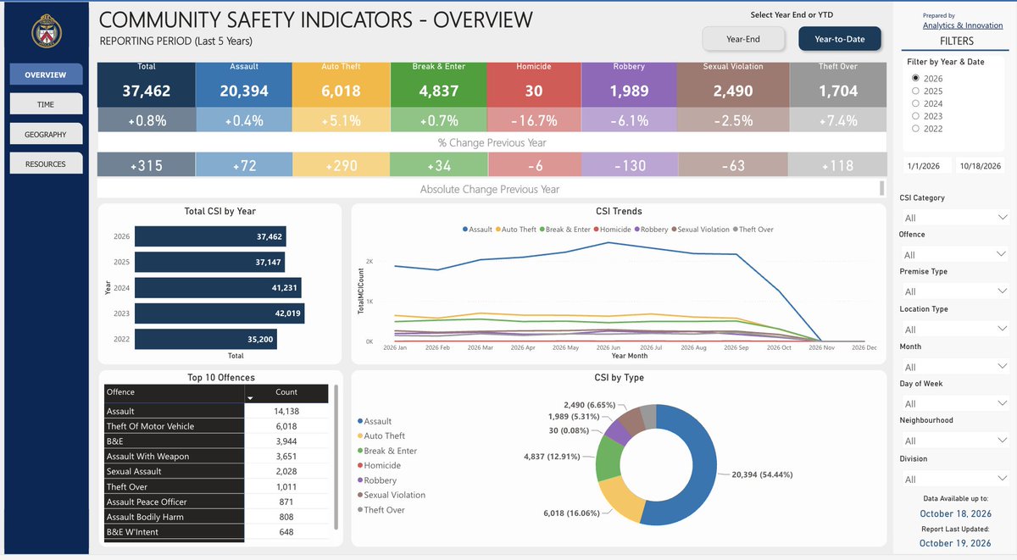Click Theft Over in CSI by Type legend

tap(381, 510)
